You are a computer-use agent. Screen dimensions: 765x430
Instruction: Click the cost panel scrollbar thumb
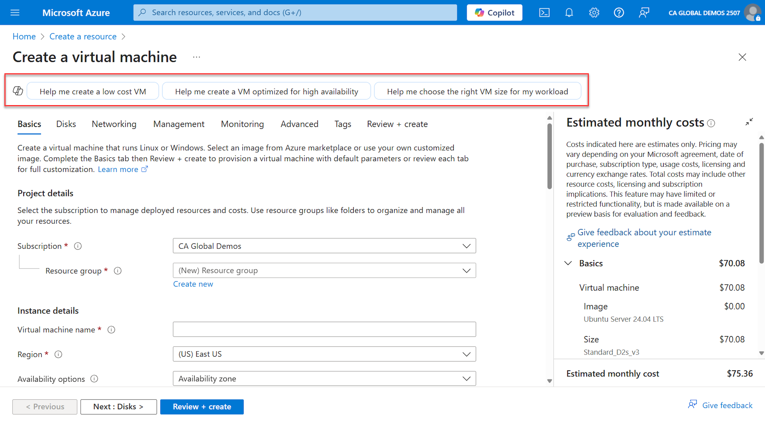tap(761, 203)
